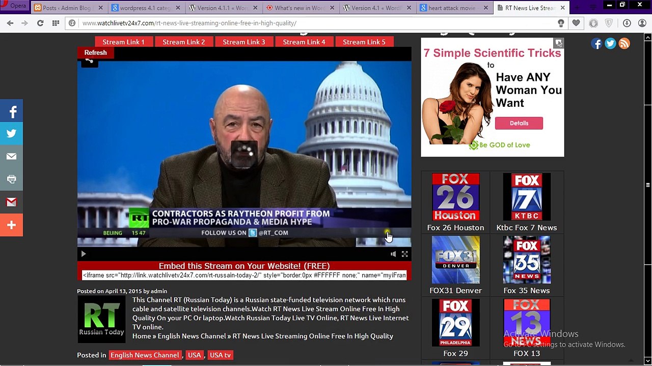The image size is (652, 366).
Task: Open the heart attack movie search tab
Action: point(453,8)
